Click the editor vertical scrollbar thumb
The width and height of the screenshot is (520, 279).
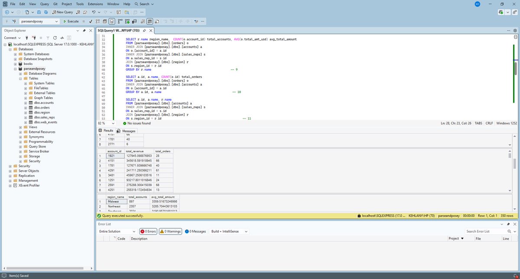pos(515,68)
